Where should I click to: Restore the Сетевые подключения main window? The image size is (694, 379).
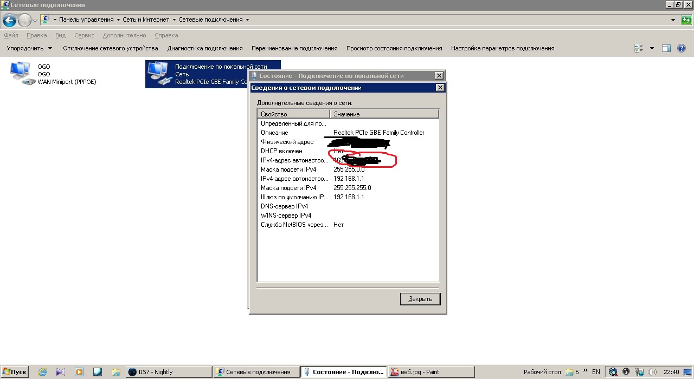point(678,4)
